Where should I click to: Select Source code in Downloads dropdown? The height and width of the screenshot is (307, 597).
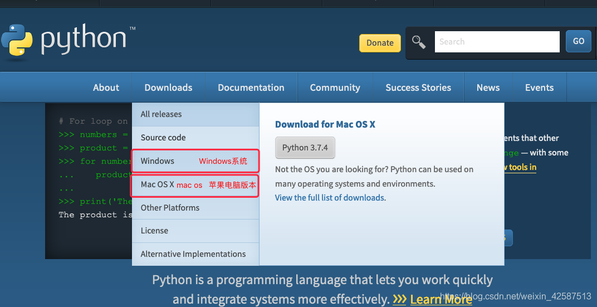[195, 138]
